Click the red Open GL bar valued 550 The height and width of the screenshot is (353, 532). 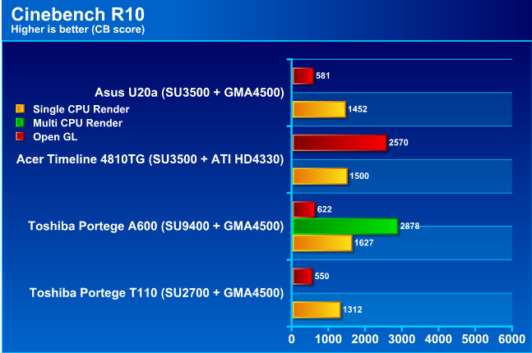(x=303, y=276)
